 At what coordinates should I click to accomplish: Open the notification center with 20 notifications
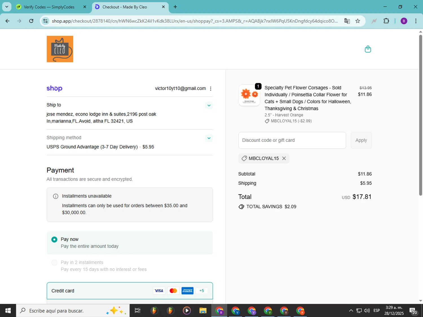tap(413, 311)
